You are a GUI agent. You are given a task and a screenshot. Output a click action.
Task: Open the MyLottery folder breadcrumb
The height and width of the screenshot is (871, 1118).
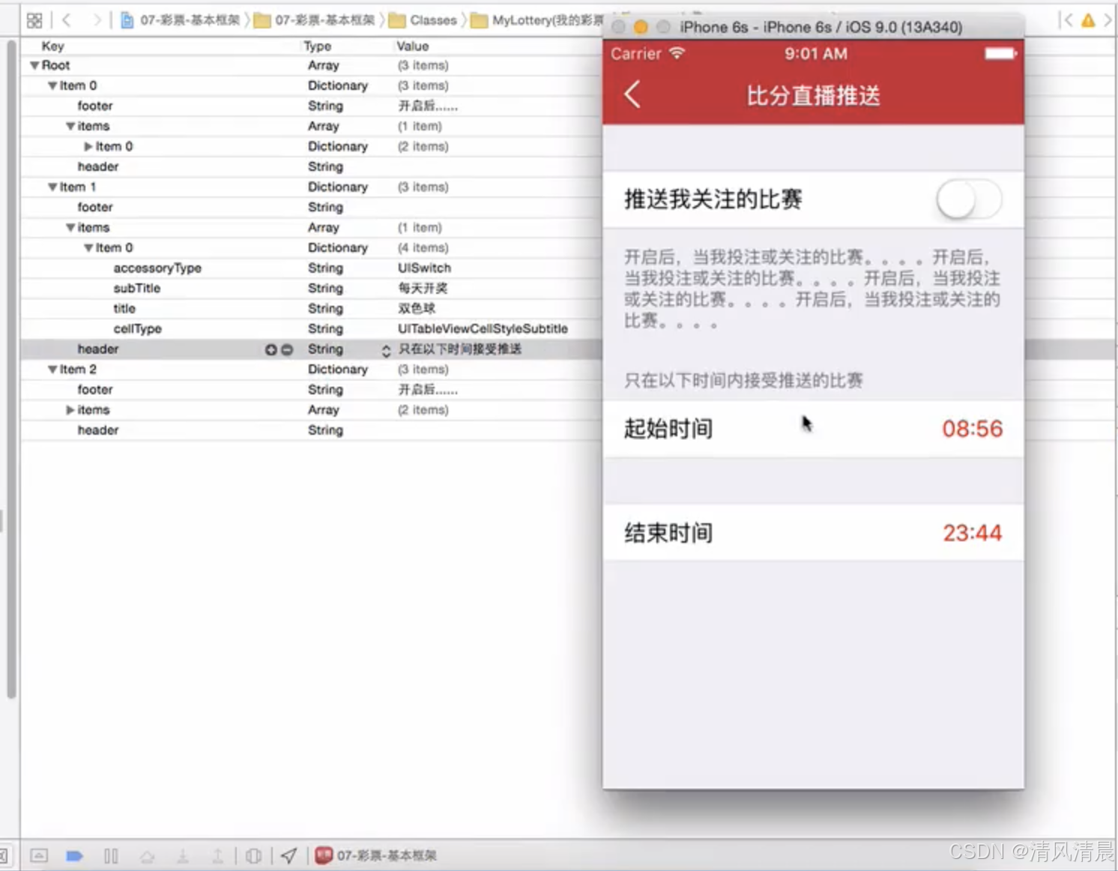point(537,20)
